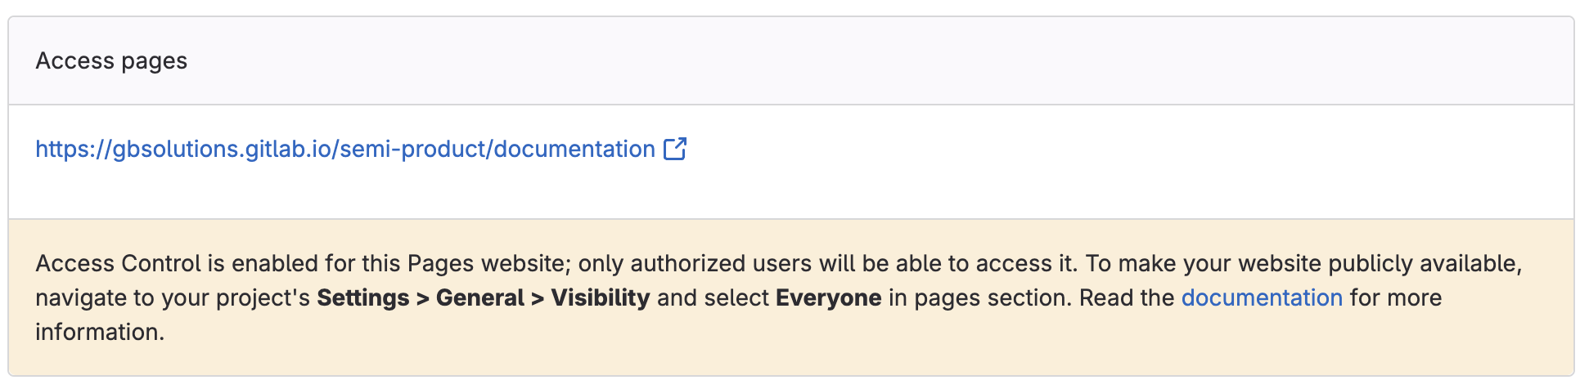Click the bold "Visibility" word in the alert
This screenshot has width=1589, height=389.
tap(600, 297)
